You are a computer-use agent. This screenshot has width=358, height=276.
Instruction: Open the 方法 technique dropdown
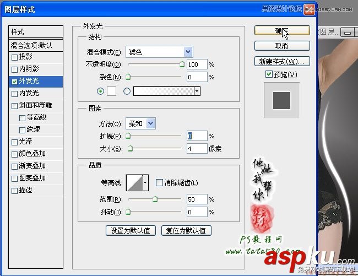click(x=140, y=123)
